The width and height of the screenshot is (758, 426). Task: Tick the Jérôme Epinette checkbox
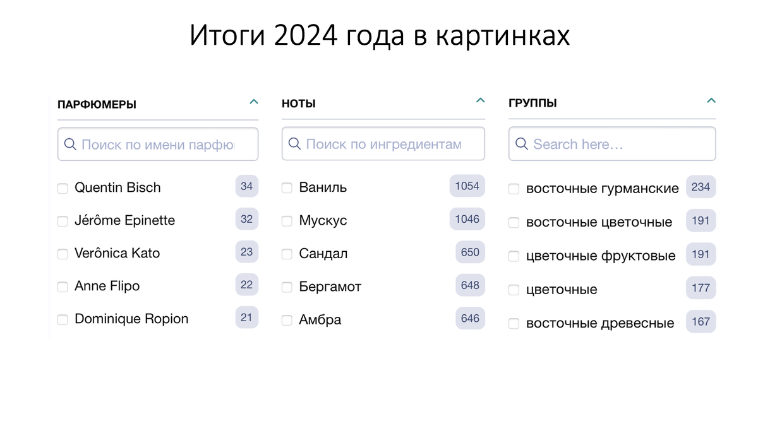point(63,221)
